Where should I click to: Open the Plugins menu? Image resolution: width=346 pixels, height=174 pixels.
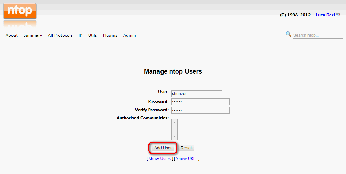click(x=110, y=35)
